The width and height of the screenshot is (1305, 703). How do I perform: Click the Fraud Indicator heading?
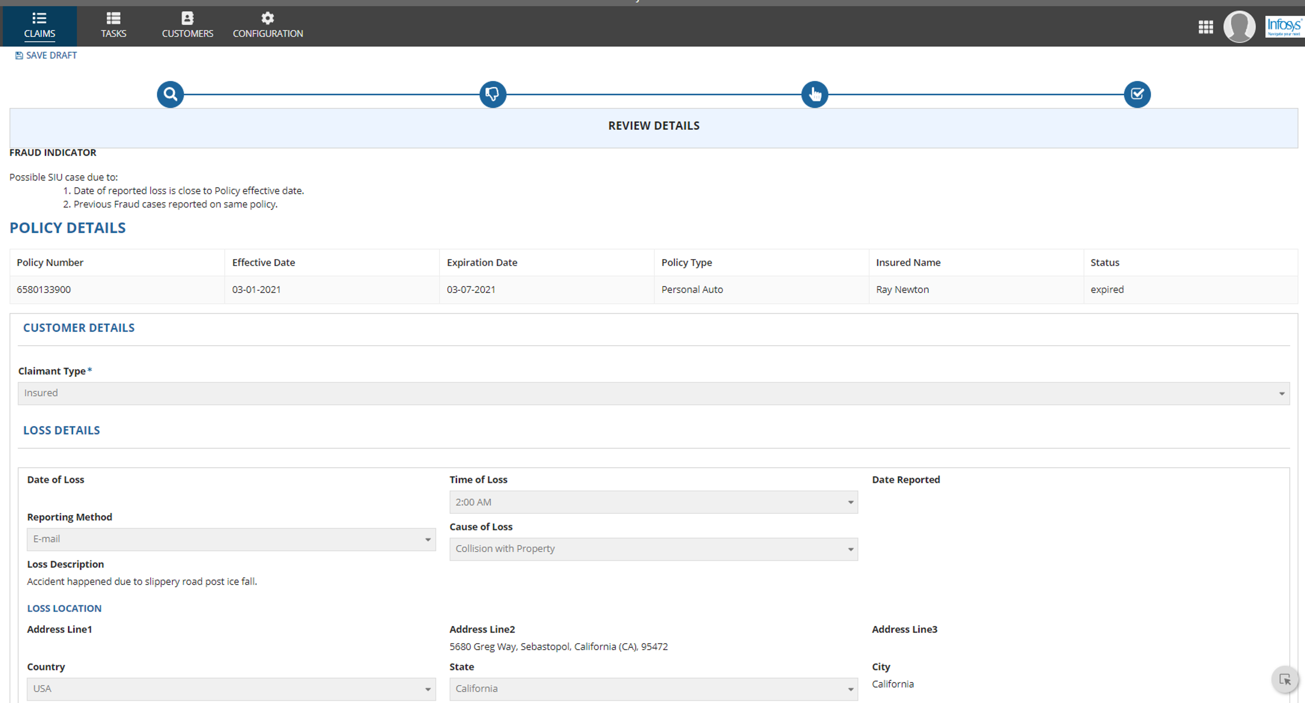pos(53,153)
